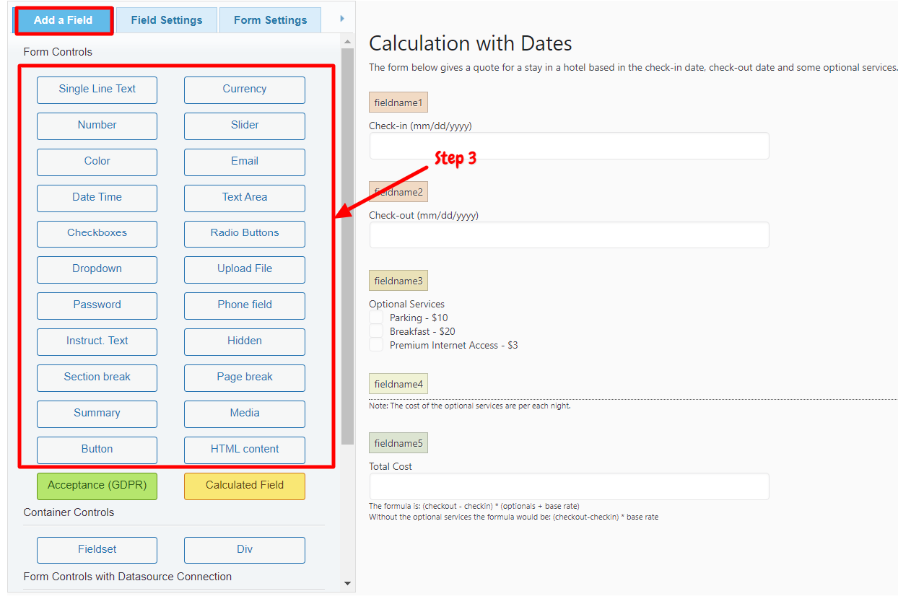Show more tabs with the right arrow
The image size is (898, 612).
tap(341, 19)
